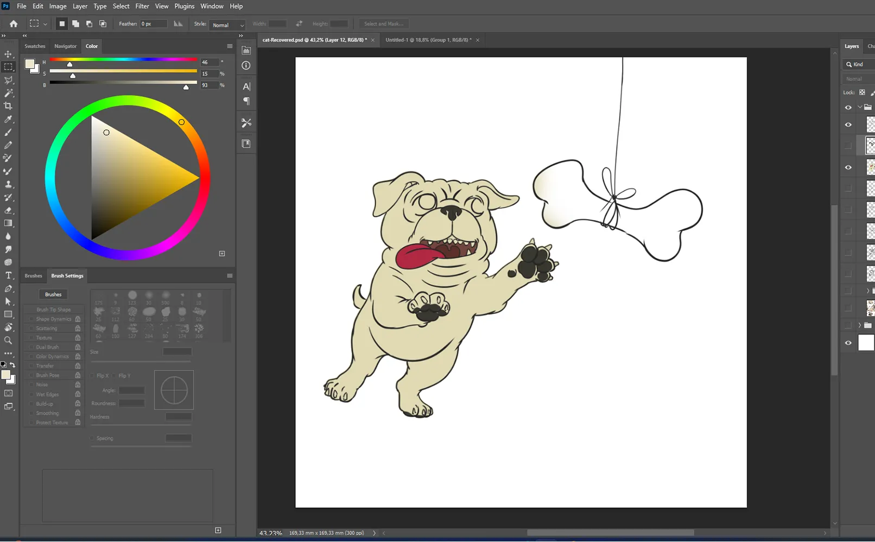
Task: Select the Eraser tool
Action: pos(8,210)
